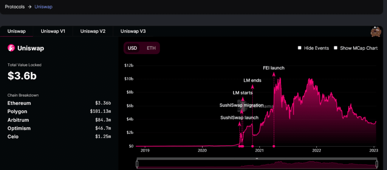This screenshot has height=170, width=387.
Task: Click the LM ends event label
Action: click(x=252, y=80)
